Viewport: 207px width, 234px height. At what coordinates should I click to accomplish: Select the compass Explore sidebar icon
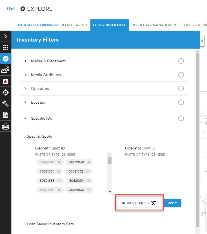(6, 59)
